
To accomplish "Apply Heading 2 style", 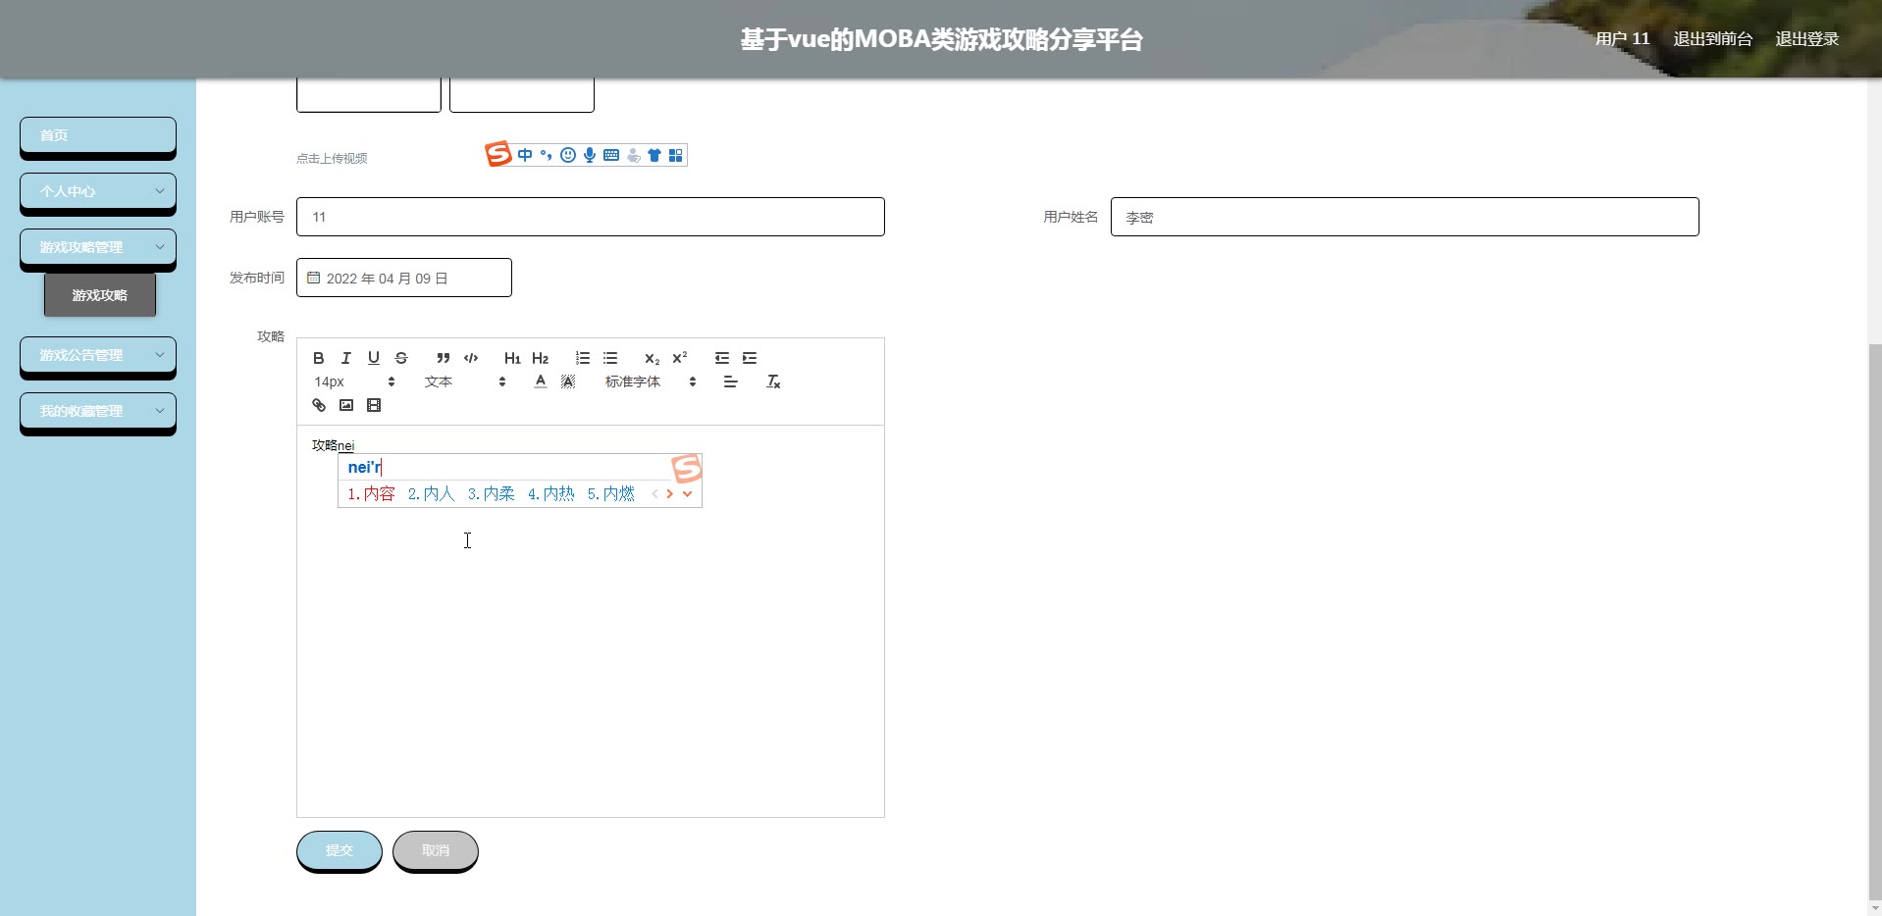I will (x=540, y=358).
